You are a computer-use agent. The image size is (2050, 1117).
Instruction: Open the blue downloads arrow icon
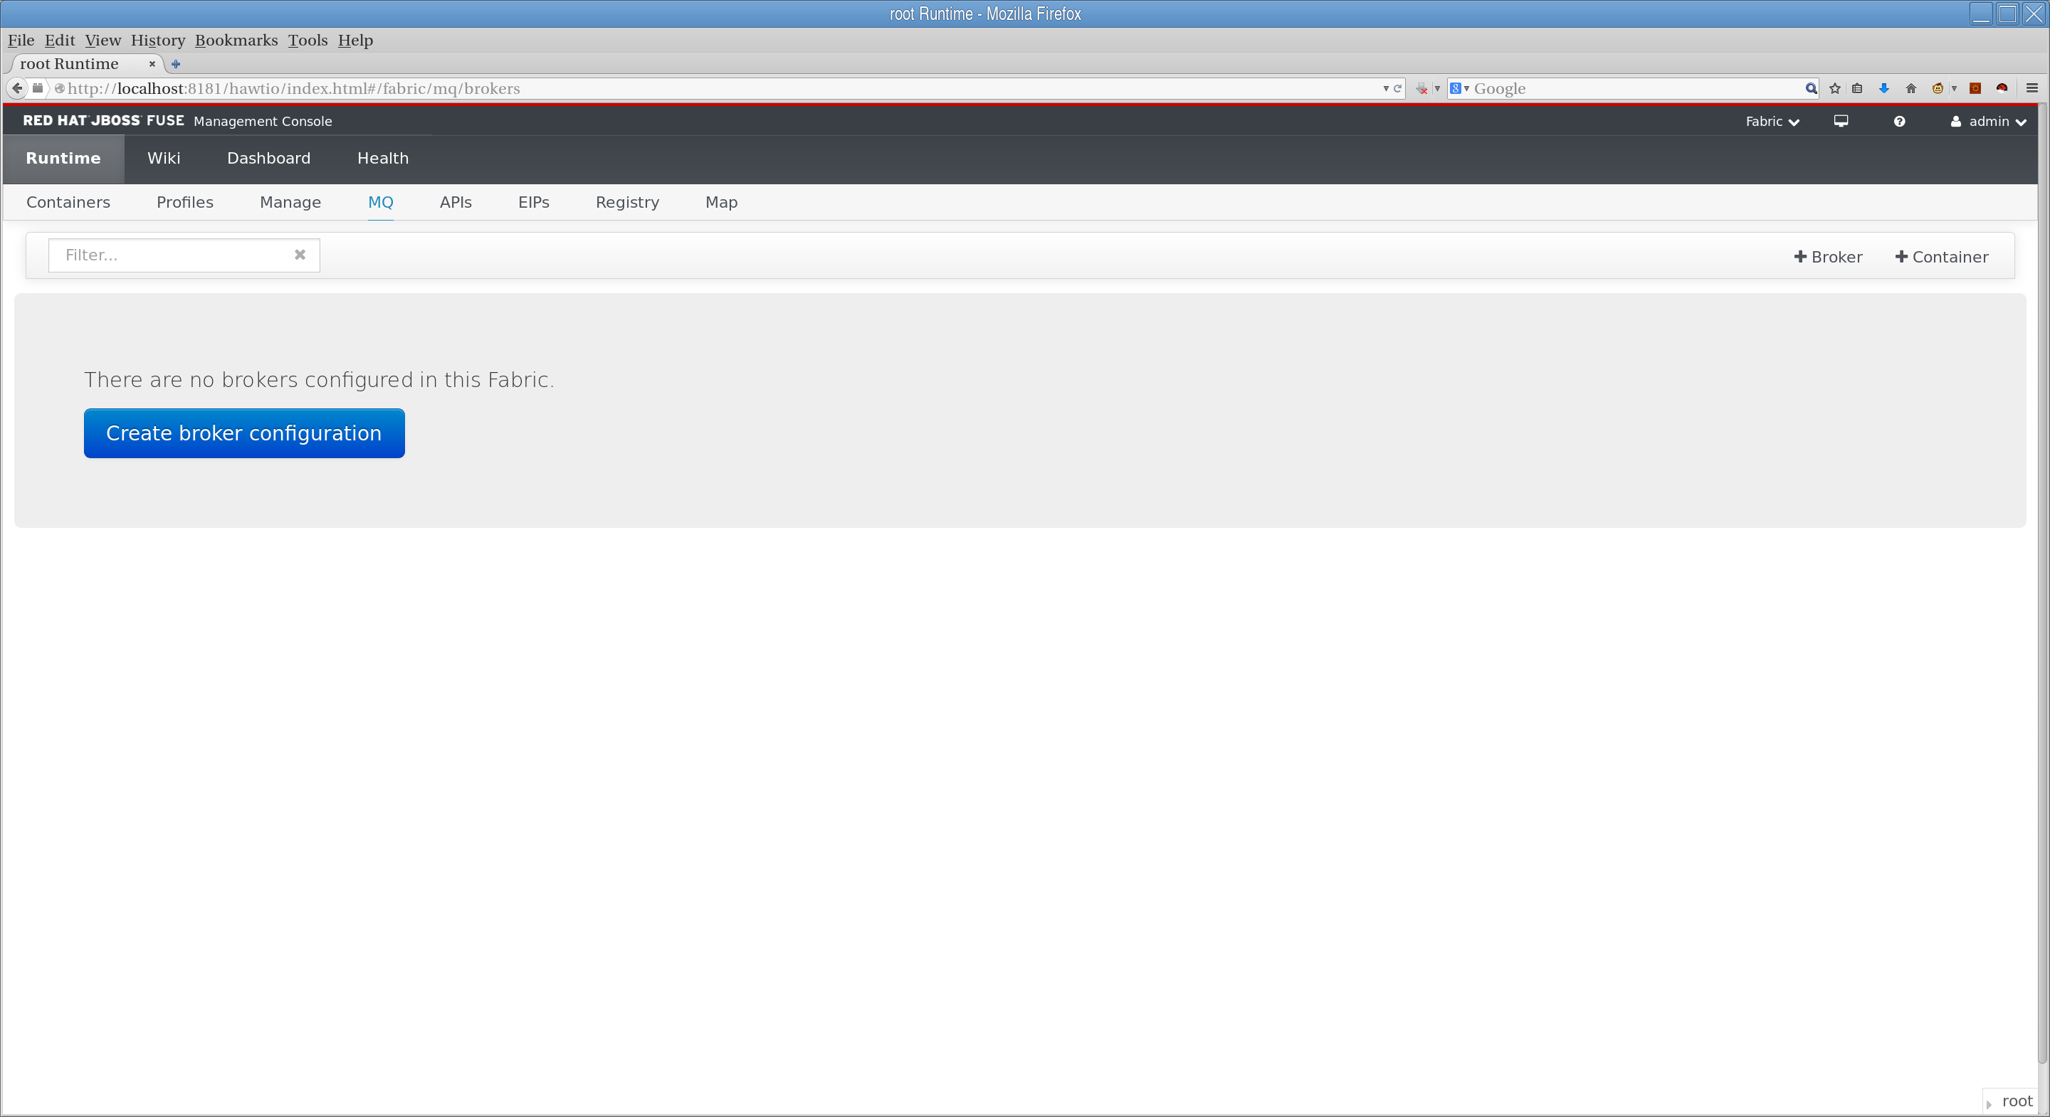1883,88
